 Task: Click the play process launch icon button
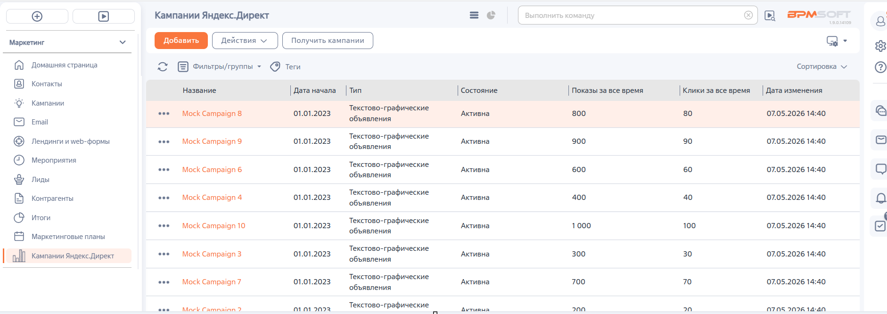coord(104,17)
